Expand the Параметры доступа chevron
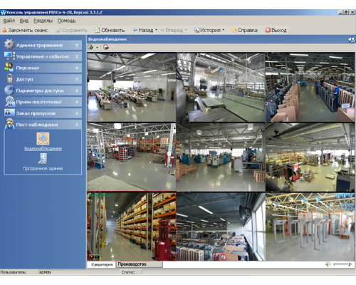Image resolution: width=356 pixels, height=285 pixels. tap(77, 90)
